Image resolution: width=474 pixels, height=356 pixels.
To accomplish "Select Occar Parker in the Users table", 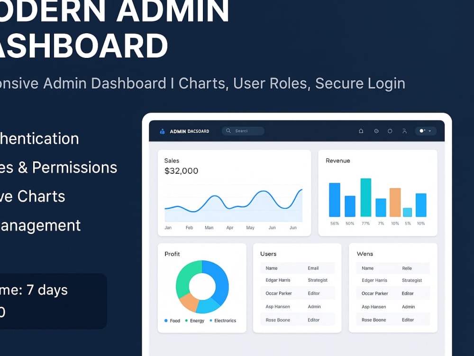I will click(x=279, y=293).
